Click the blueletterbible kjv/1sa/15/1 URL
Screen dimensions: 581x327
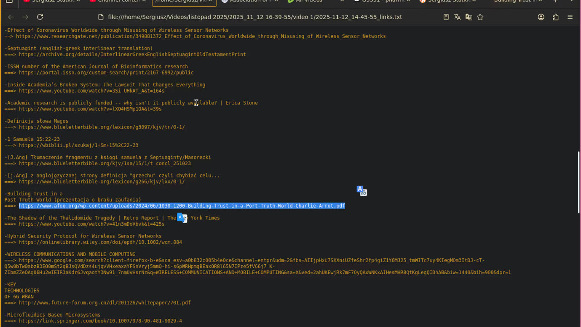pos(105,163)
